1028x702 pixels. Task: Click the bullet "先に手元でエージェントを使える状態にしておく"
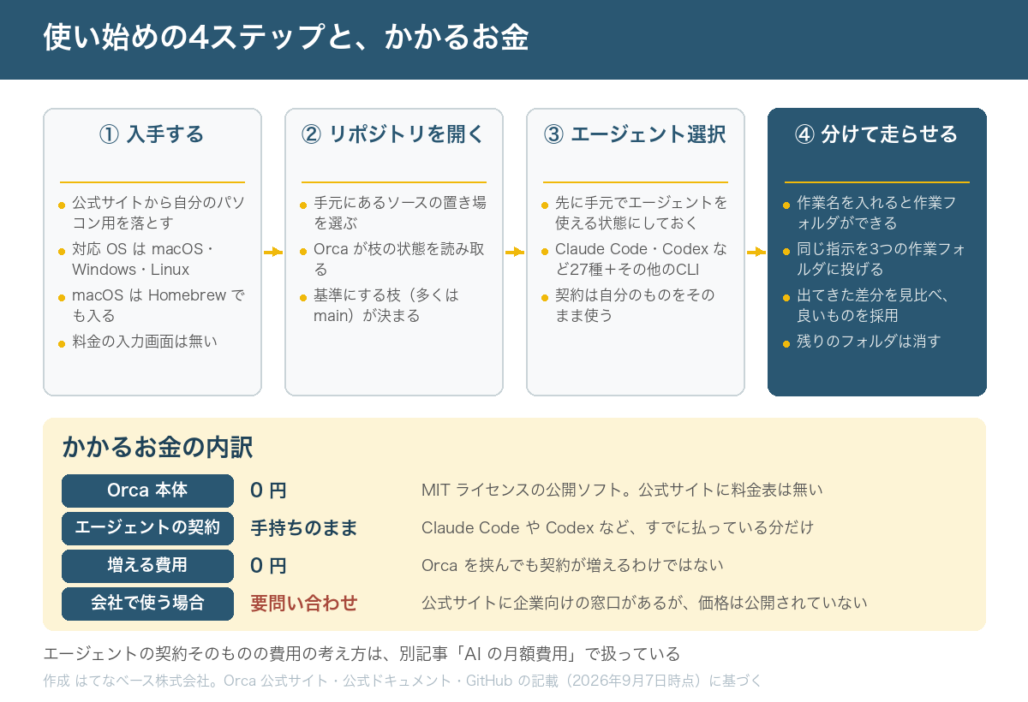[642, 212]
